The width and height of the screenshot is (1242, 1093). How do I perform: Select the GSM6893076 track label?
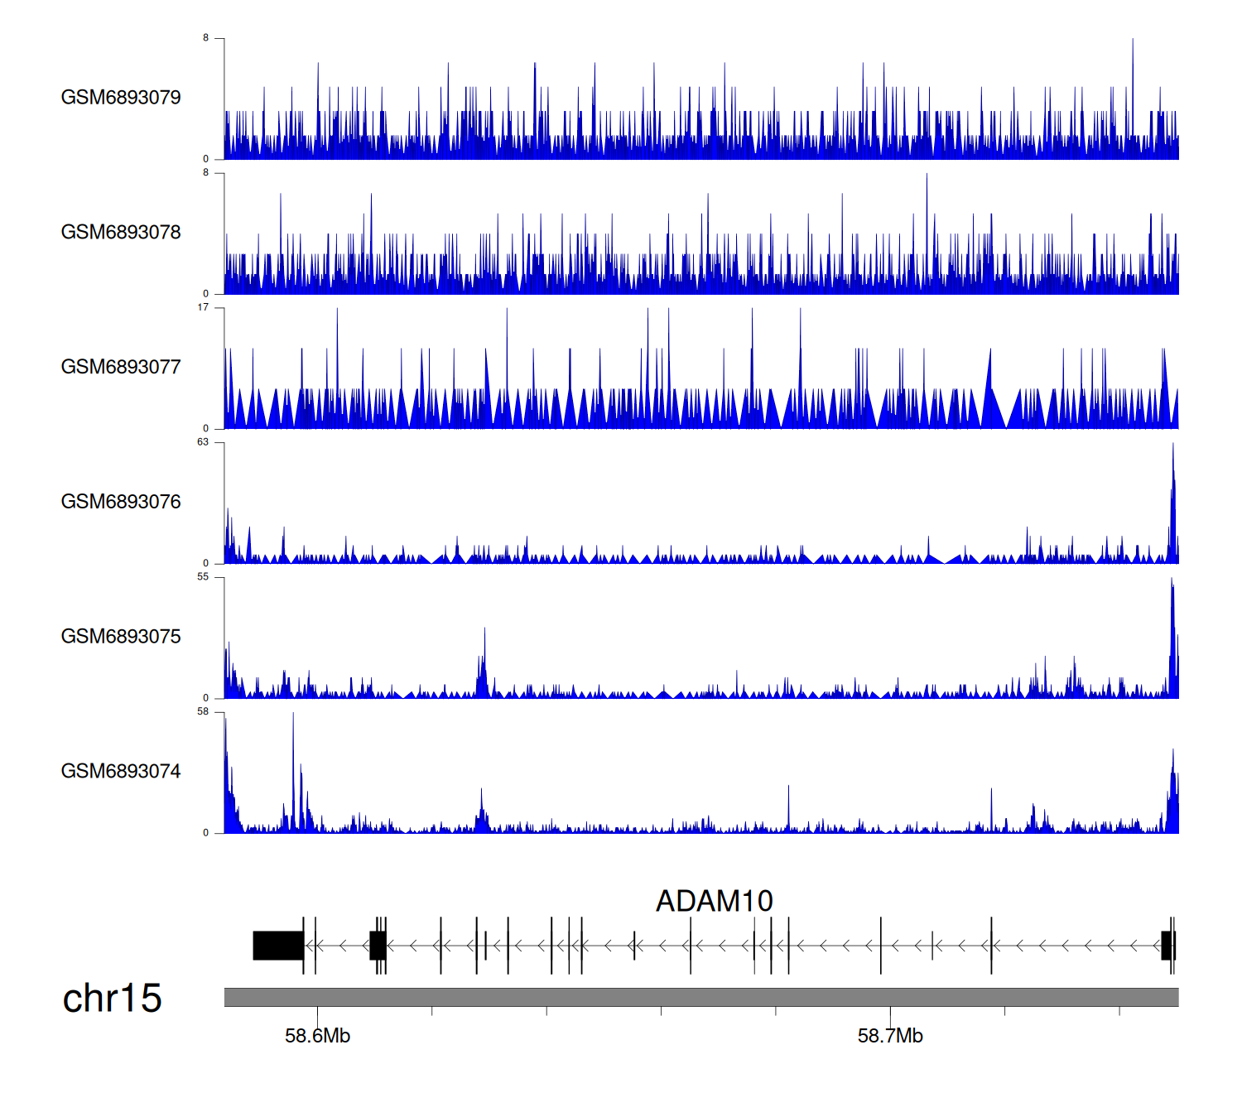click(121, 502)
